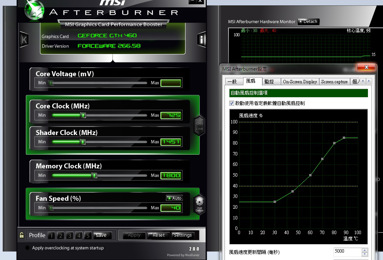The width and height of the screenshot is (383, 260).
Task: Select profile slot 3
Action: [x=70, y=235]
